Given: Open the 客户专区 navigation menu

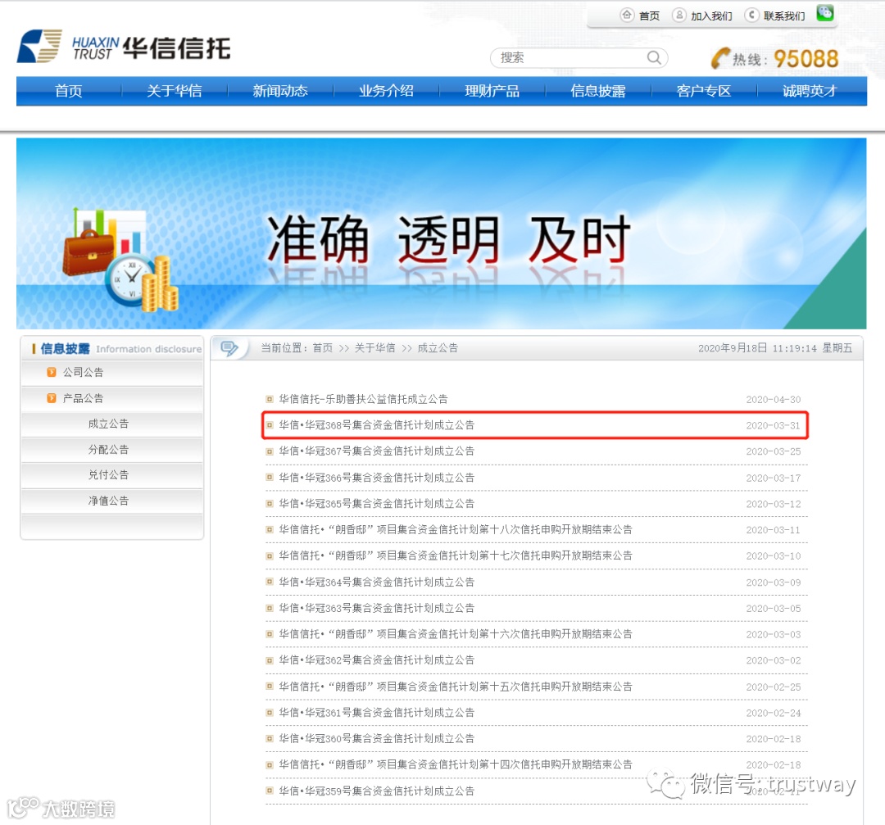Looking at the screenshot, I should pos(704,91).
